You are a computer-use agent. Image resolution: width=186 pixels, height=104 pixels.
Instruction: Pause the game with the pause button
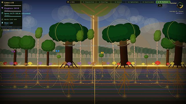pyautogui.click(x=160, y=5)
